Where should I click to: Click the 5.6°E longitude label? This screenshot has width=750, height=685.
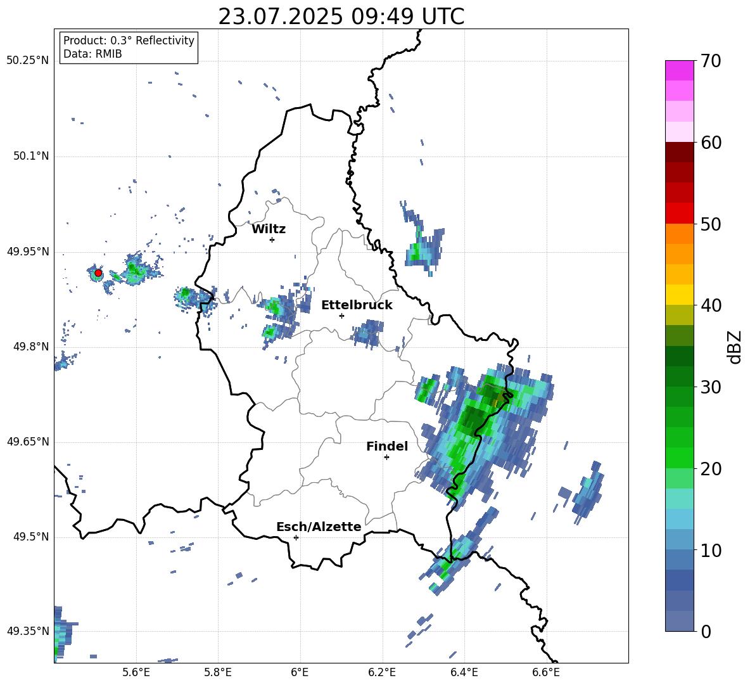pyautogui.click(x=136, y=672)
